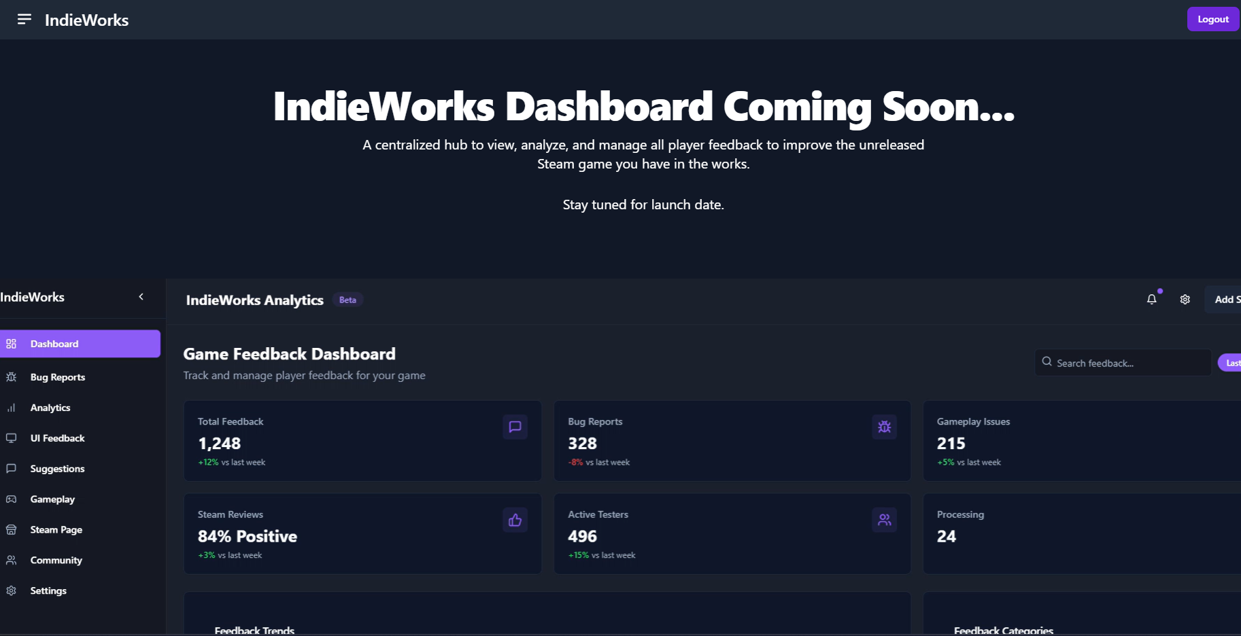The width and height of the screenshot is (1241, 636).
Task: Open notifications via the bell icon
Action: click(1151, 299)
